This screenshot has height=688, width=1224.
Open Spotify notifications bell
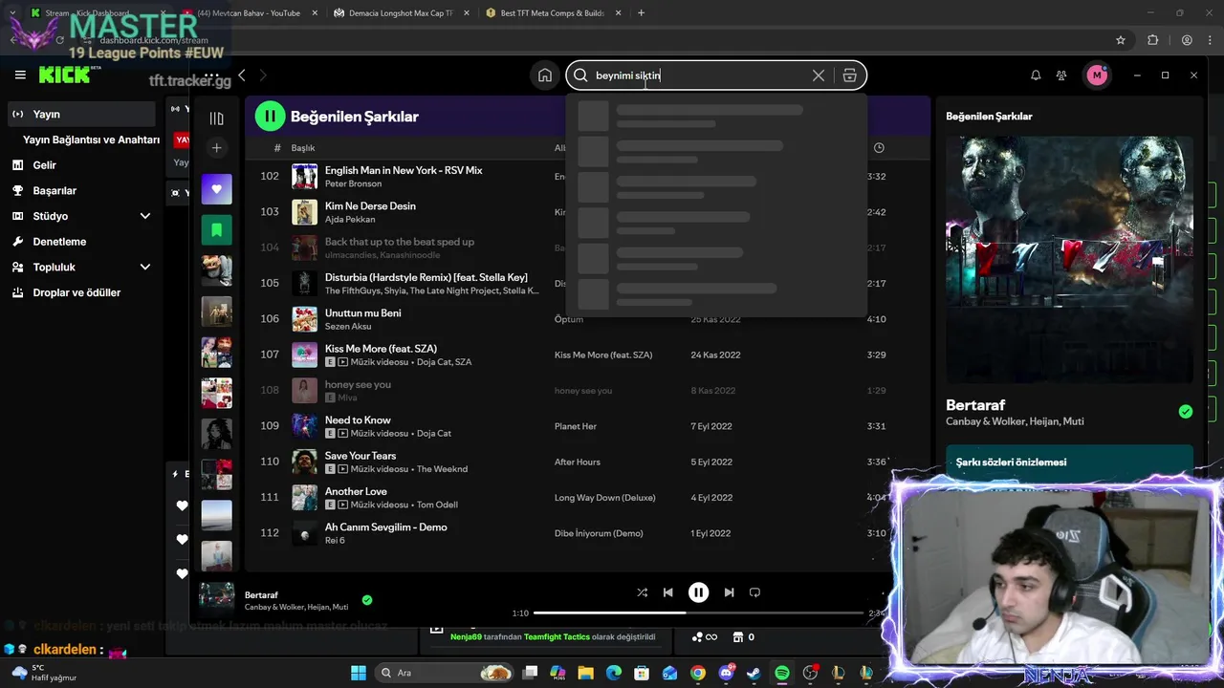1036,75
